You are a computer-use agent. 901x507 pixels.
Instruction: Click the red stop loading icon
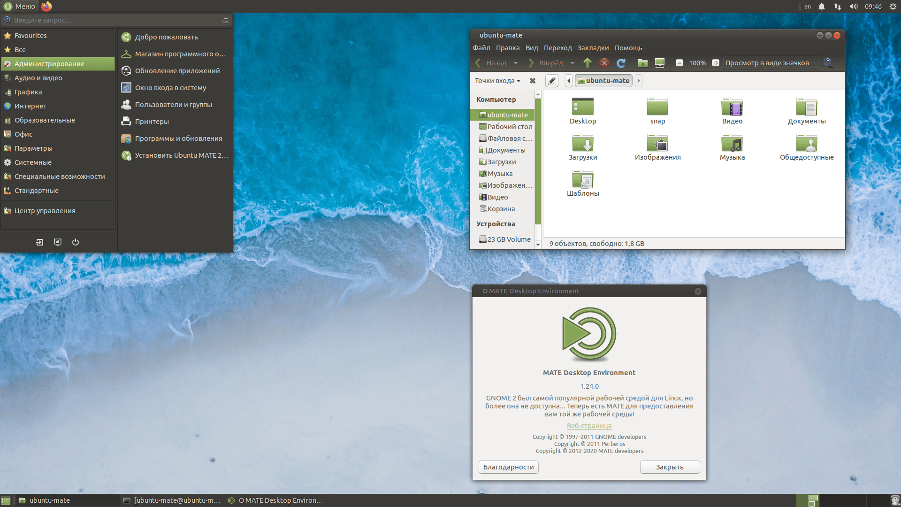click(x=604, y=63)
